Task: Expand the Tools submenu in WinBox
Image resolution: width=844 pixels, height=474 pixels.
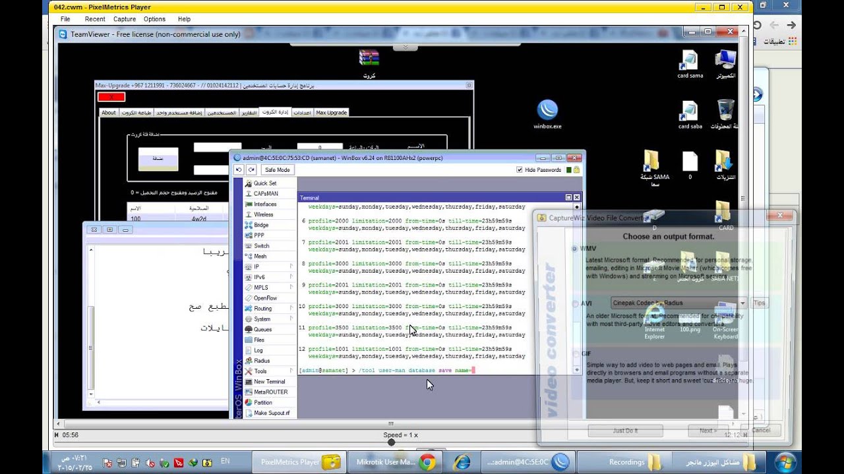Action: [x=291, y=371]
